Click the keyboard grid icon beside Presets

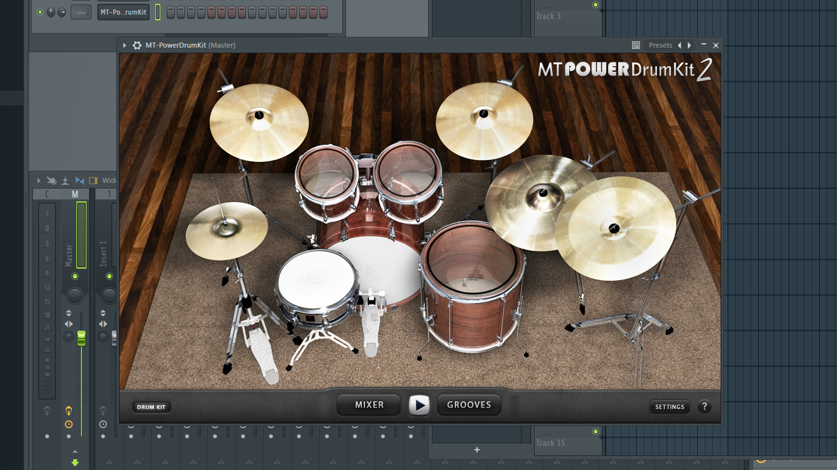(x=636, y=45)
